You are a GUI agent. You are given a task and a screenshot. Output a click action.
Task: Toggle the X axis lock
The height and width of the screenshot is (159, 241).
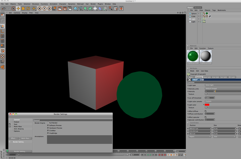point(39,9)
